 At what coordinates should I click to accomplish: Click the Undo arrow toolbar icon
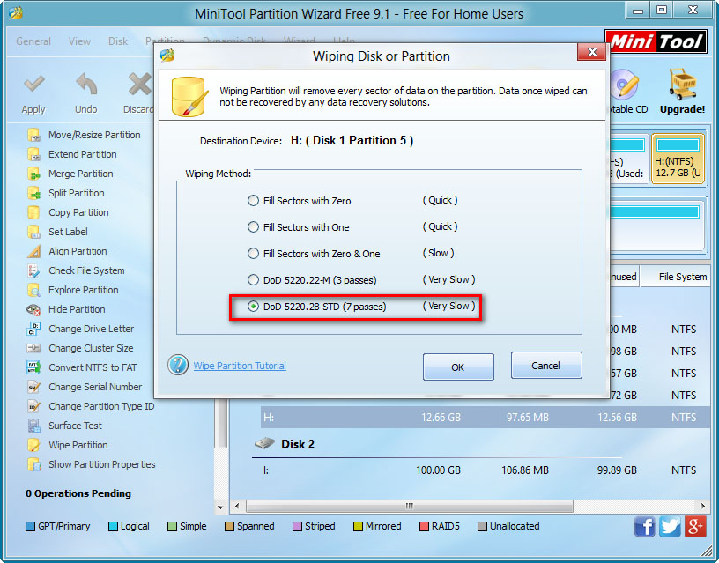point(86,86)
